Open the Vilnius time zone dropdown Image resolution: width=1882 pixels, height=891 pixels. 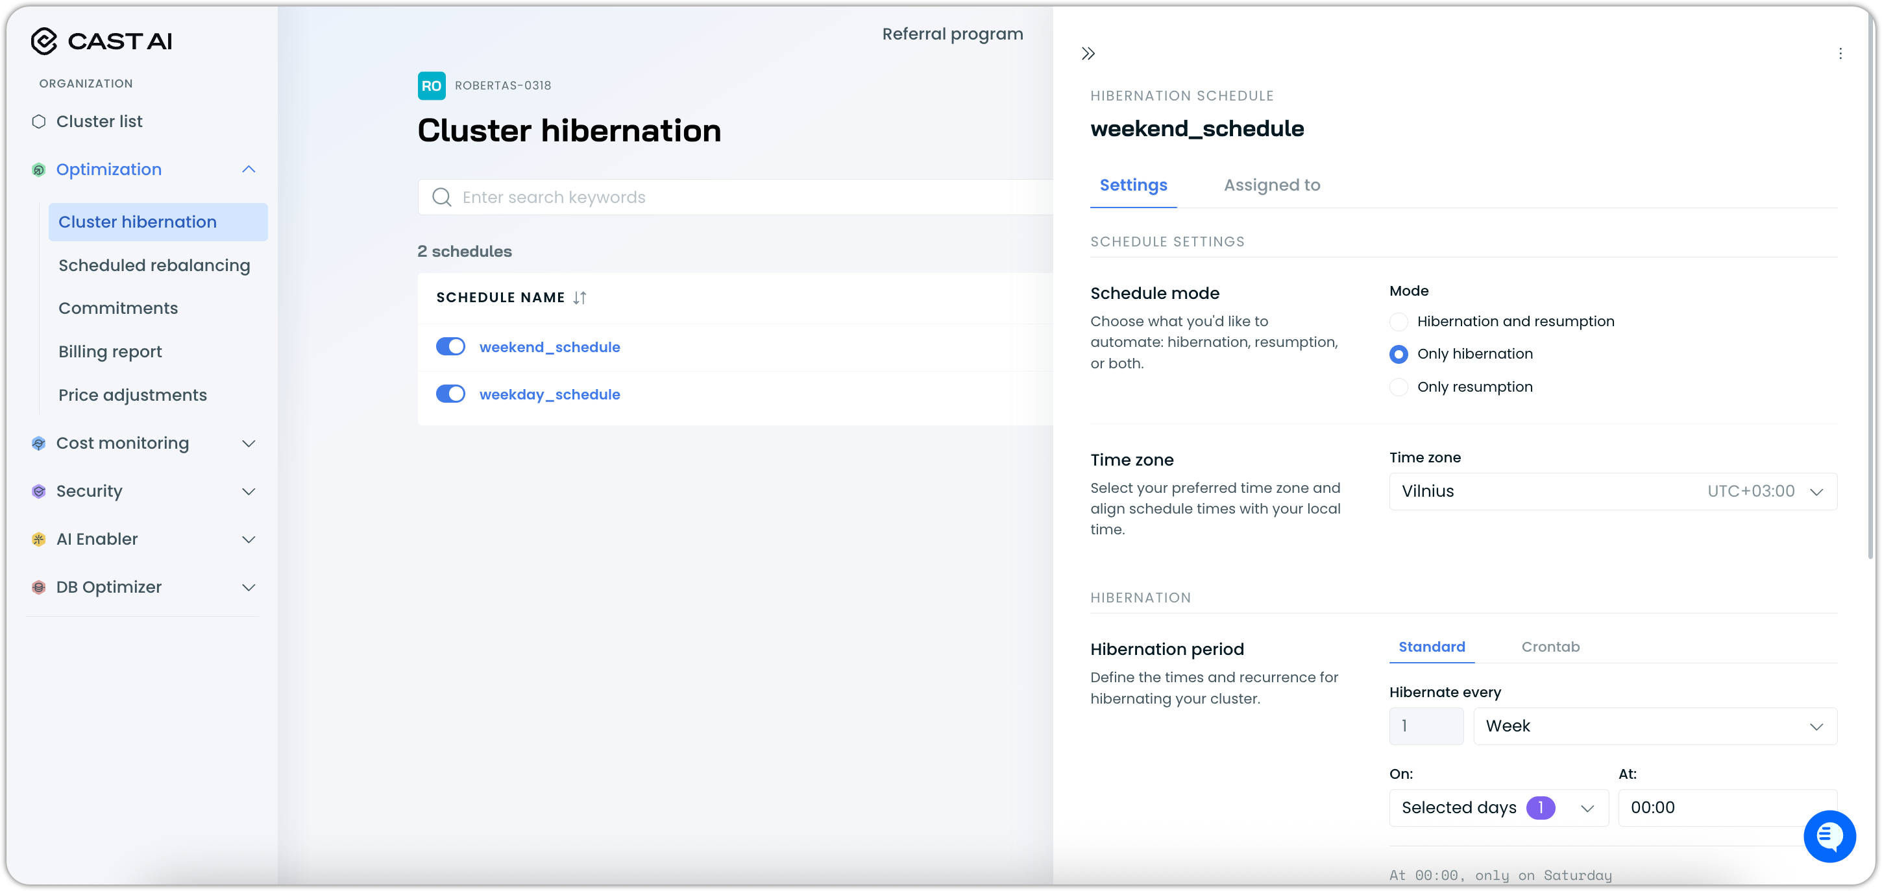1613,491
